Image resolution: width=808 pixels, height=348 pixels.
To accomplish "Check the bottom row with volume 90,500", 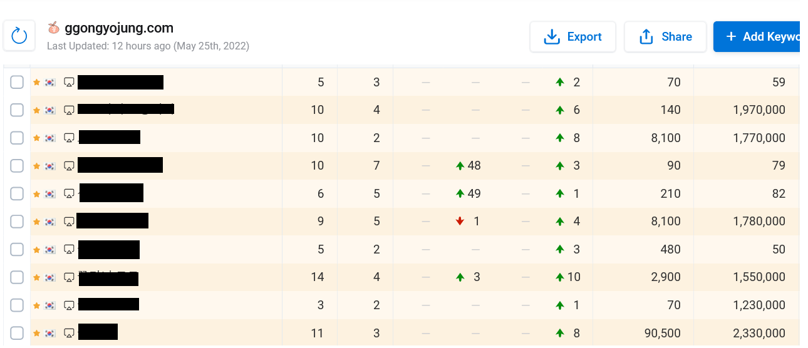I will pyautogui.click(x=17, y=333).
